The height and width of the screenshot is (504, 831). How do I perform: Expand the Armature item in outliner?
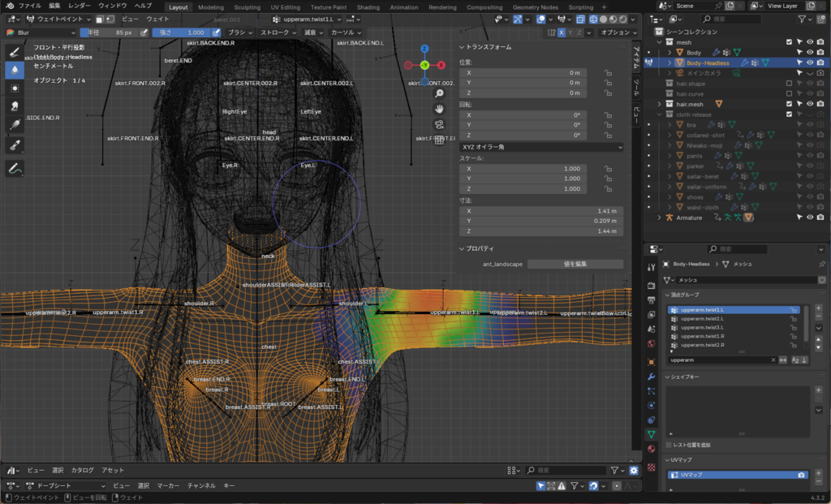(659, 218)
